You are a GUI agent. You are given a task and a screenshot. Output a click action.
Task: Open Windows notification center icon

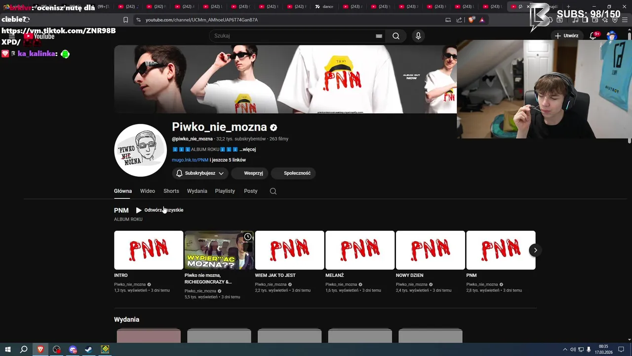[622, 350]
